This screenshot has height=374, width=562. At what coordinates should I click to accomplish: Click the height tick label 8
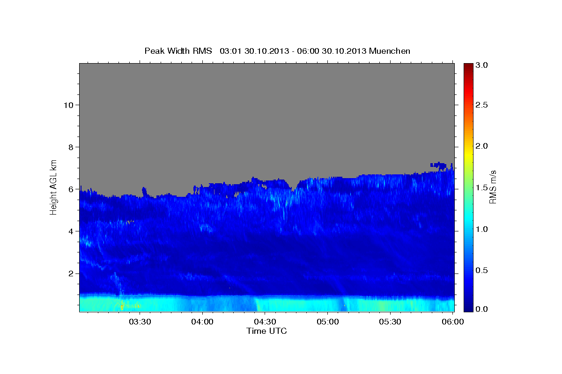tap(70, 147)
